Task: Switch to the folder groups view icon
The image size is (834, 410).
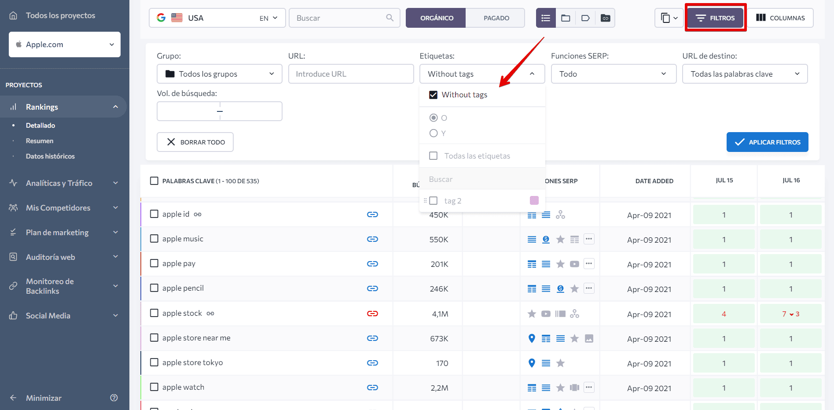Action: point(566,18)
